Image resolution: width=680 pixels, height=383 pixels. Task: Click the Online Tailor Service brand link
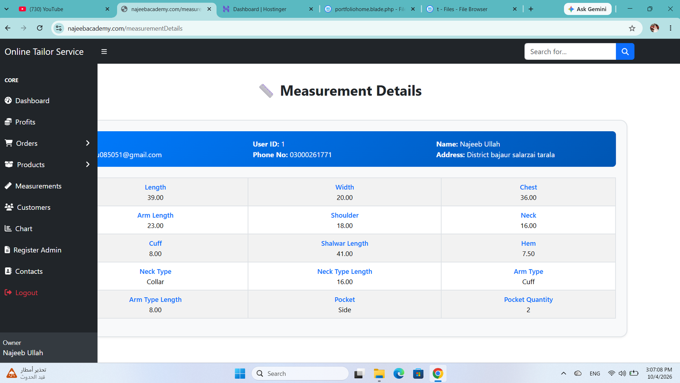tap(44, 51)
